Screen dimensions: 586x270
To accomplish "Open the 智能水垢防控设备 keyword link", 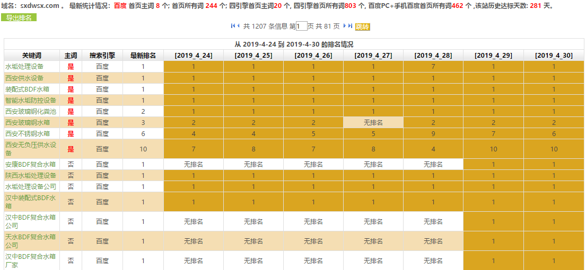I will click(31, 100).
